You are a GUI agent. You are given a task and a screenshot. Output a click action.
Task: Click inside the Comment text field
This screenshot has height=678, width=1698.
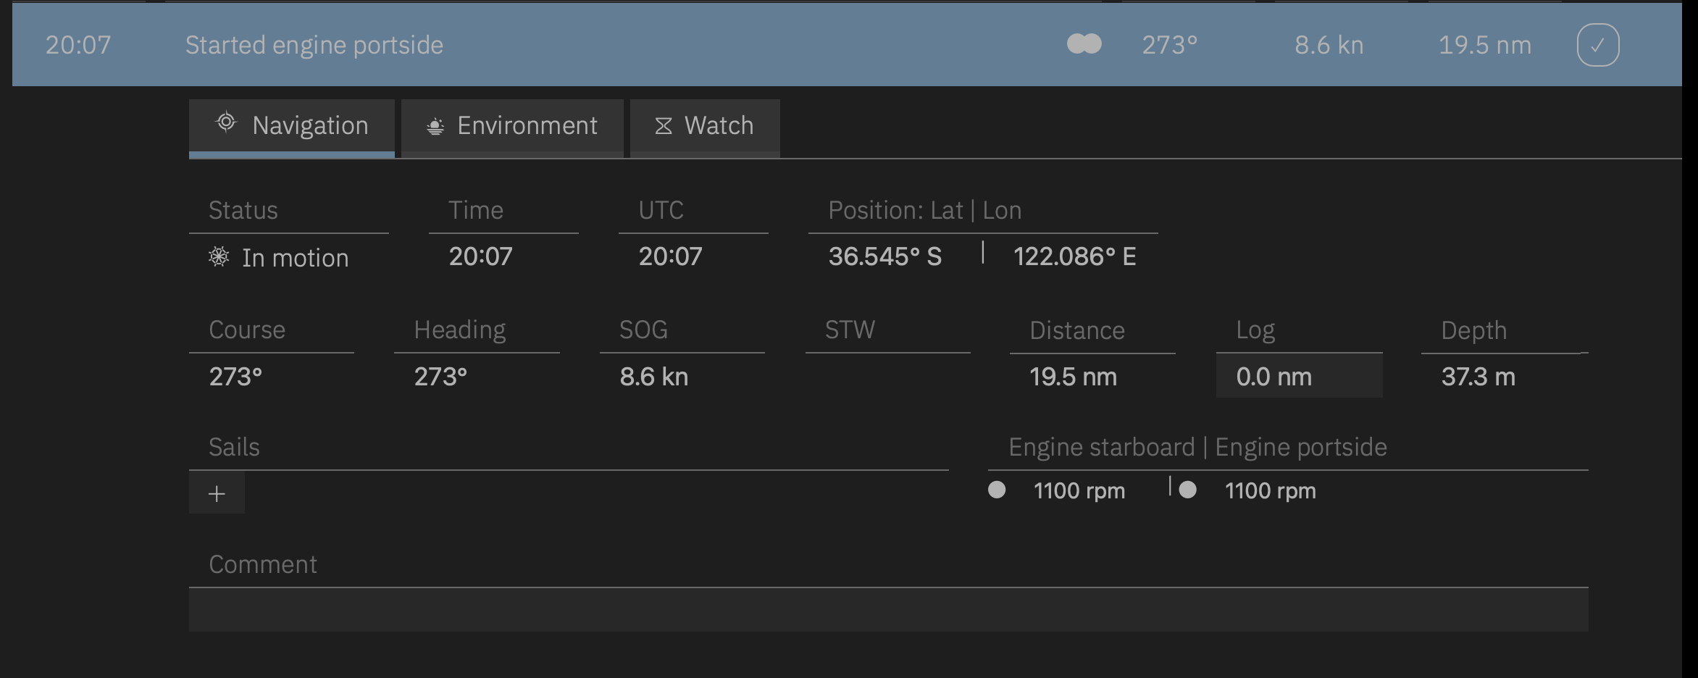(888, 609)
